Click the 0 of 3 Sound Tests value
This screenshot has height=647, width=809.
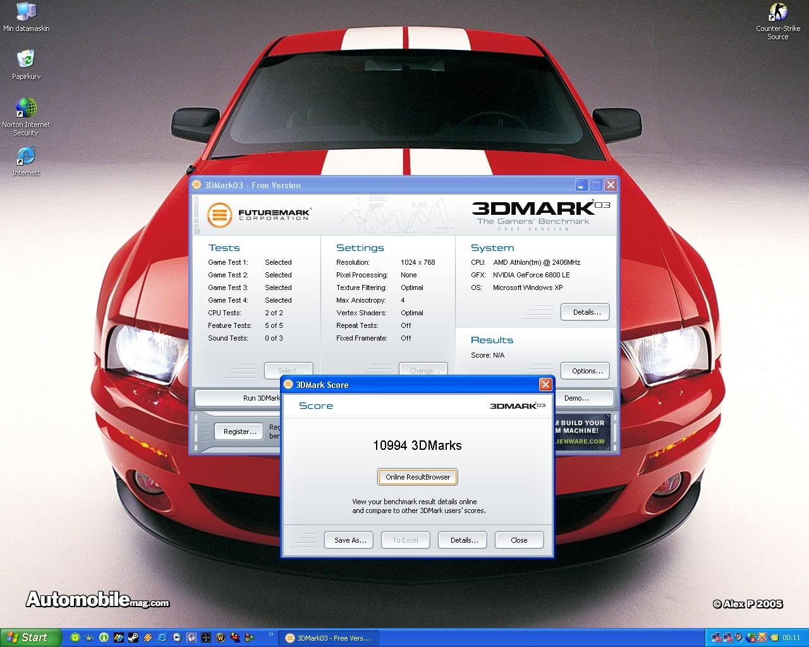click(274, 338)
